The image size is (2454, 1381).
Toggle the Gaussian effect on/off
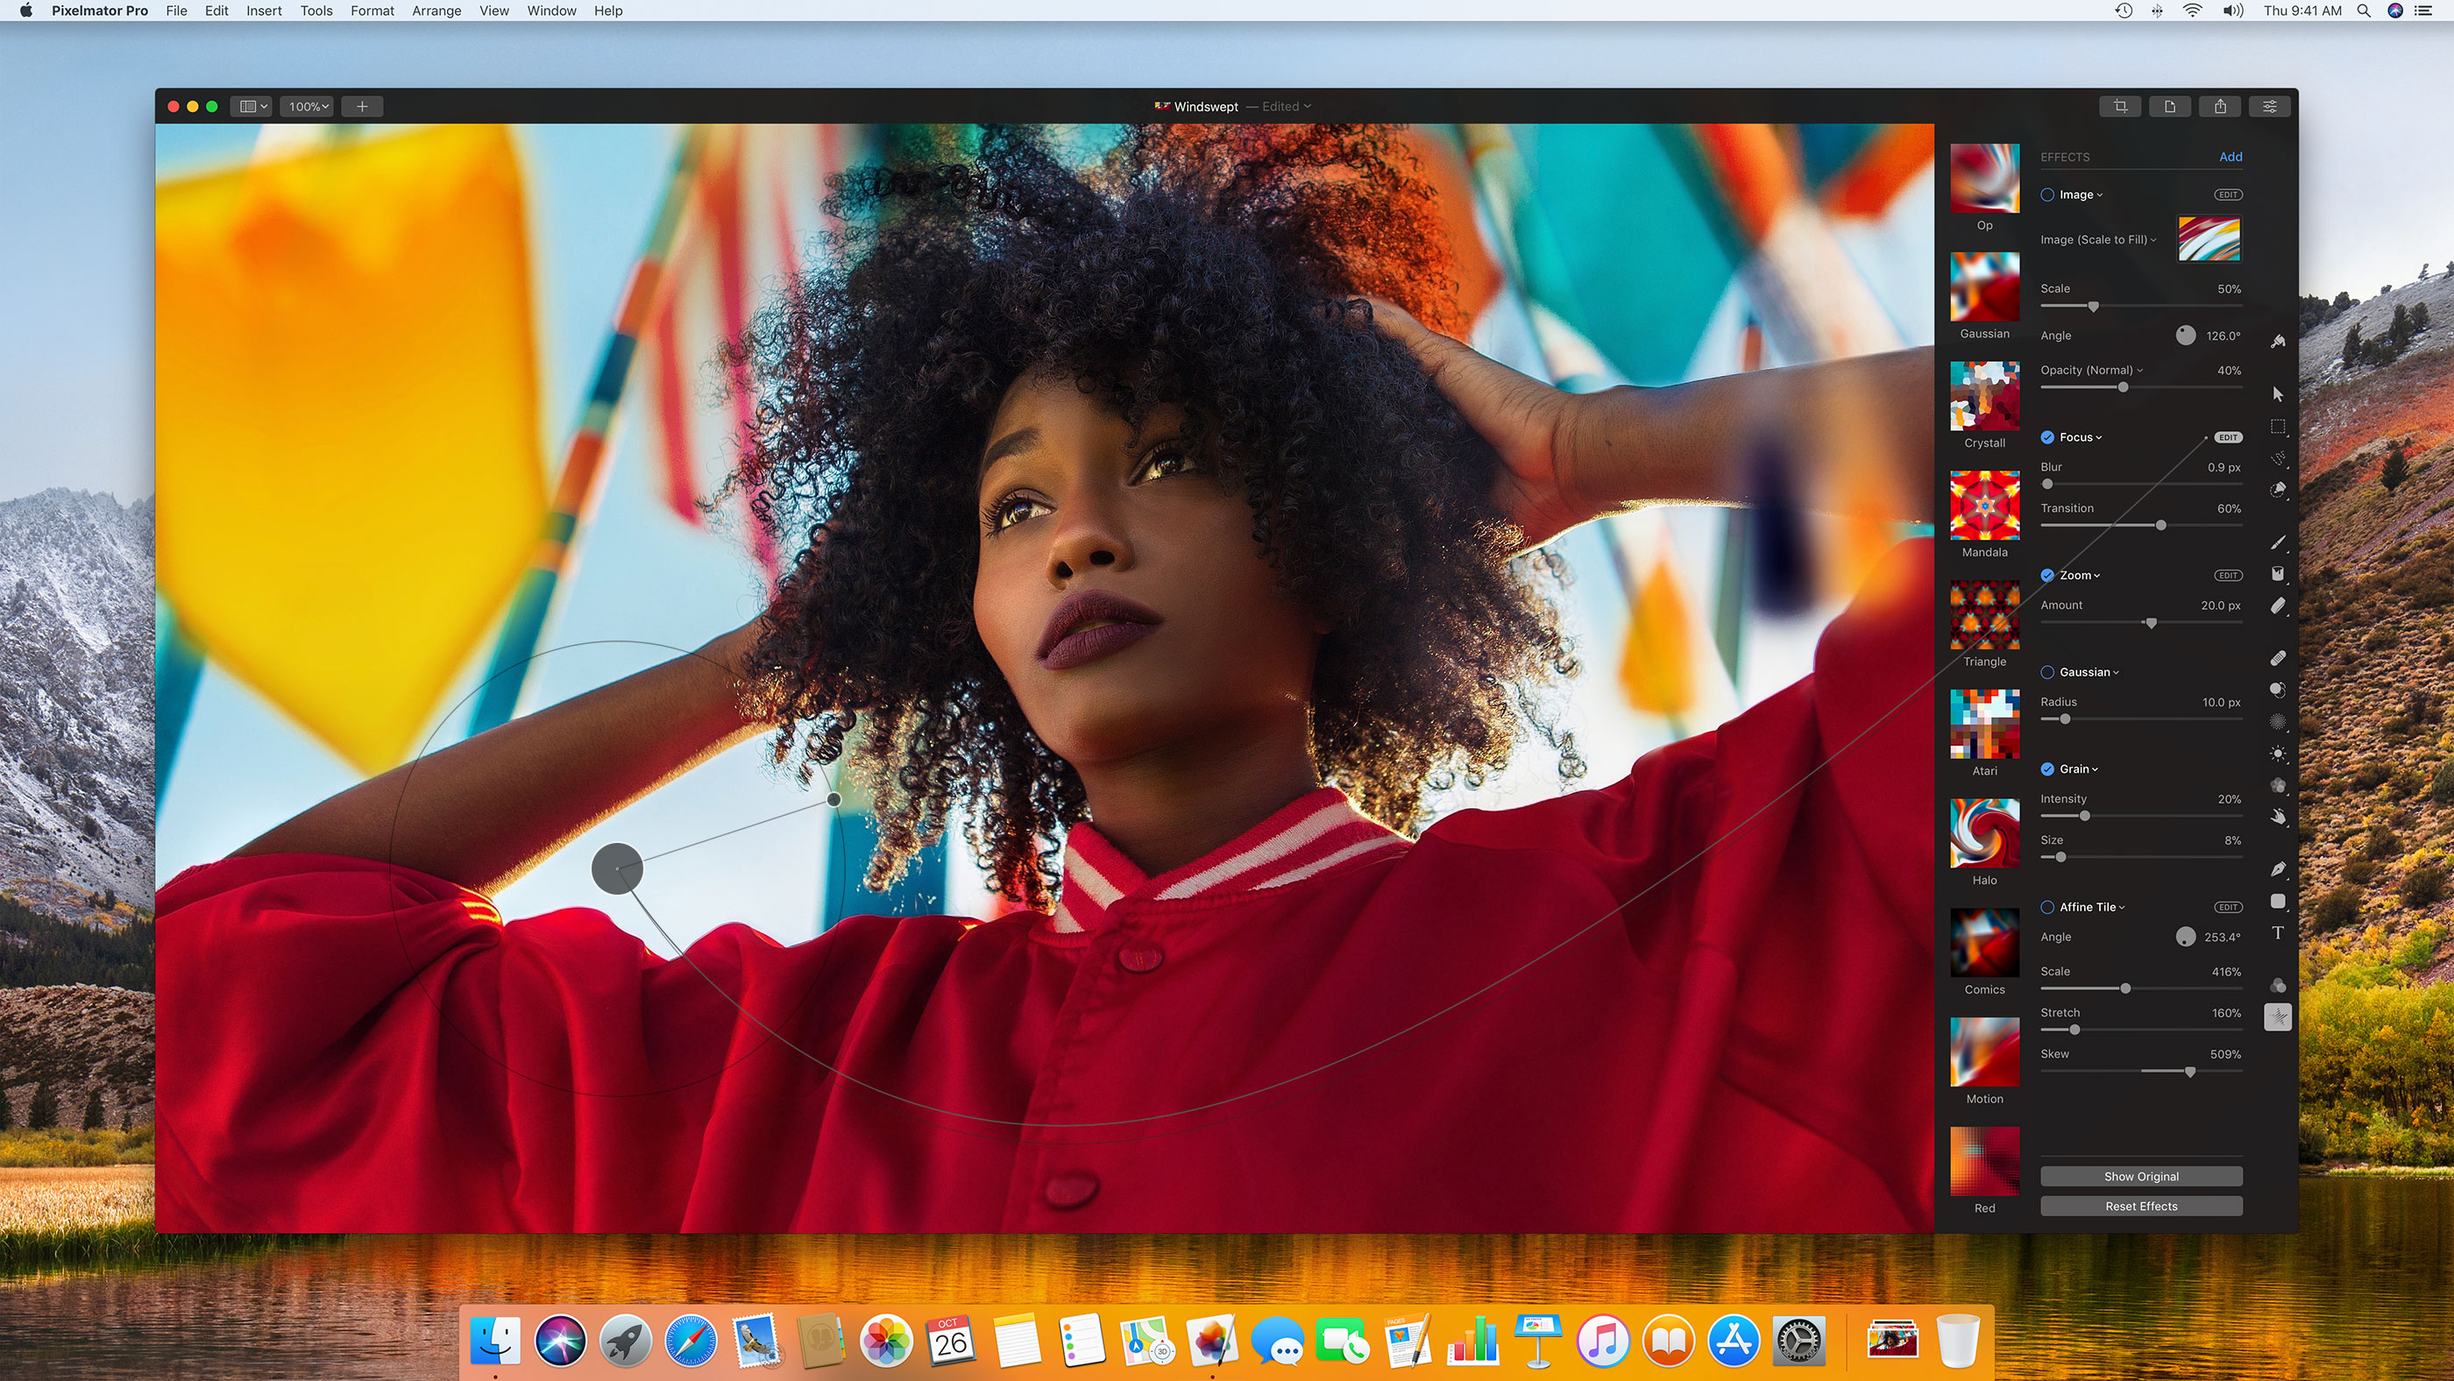pos(2045,672)
